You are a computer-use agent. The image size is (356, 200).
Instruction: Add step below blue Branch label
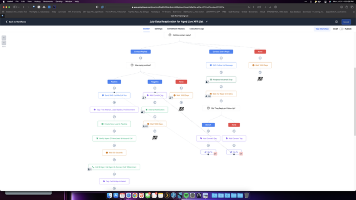208,131
